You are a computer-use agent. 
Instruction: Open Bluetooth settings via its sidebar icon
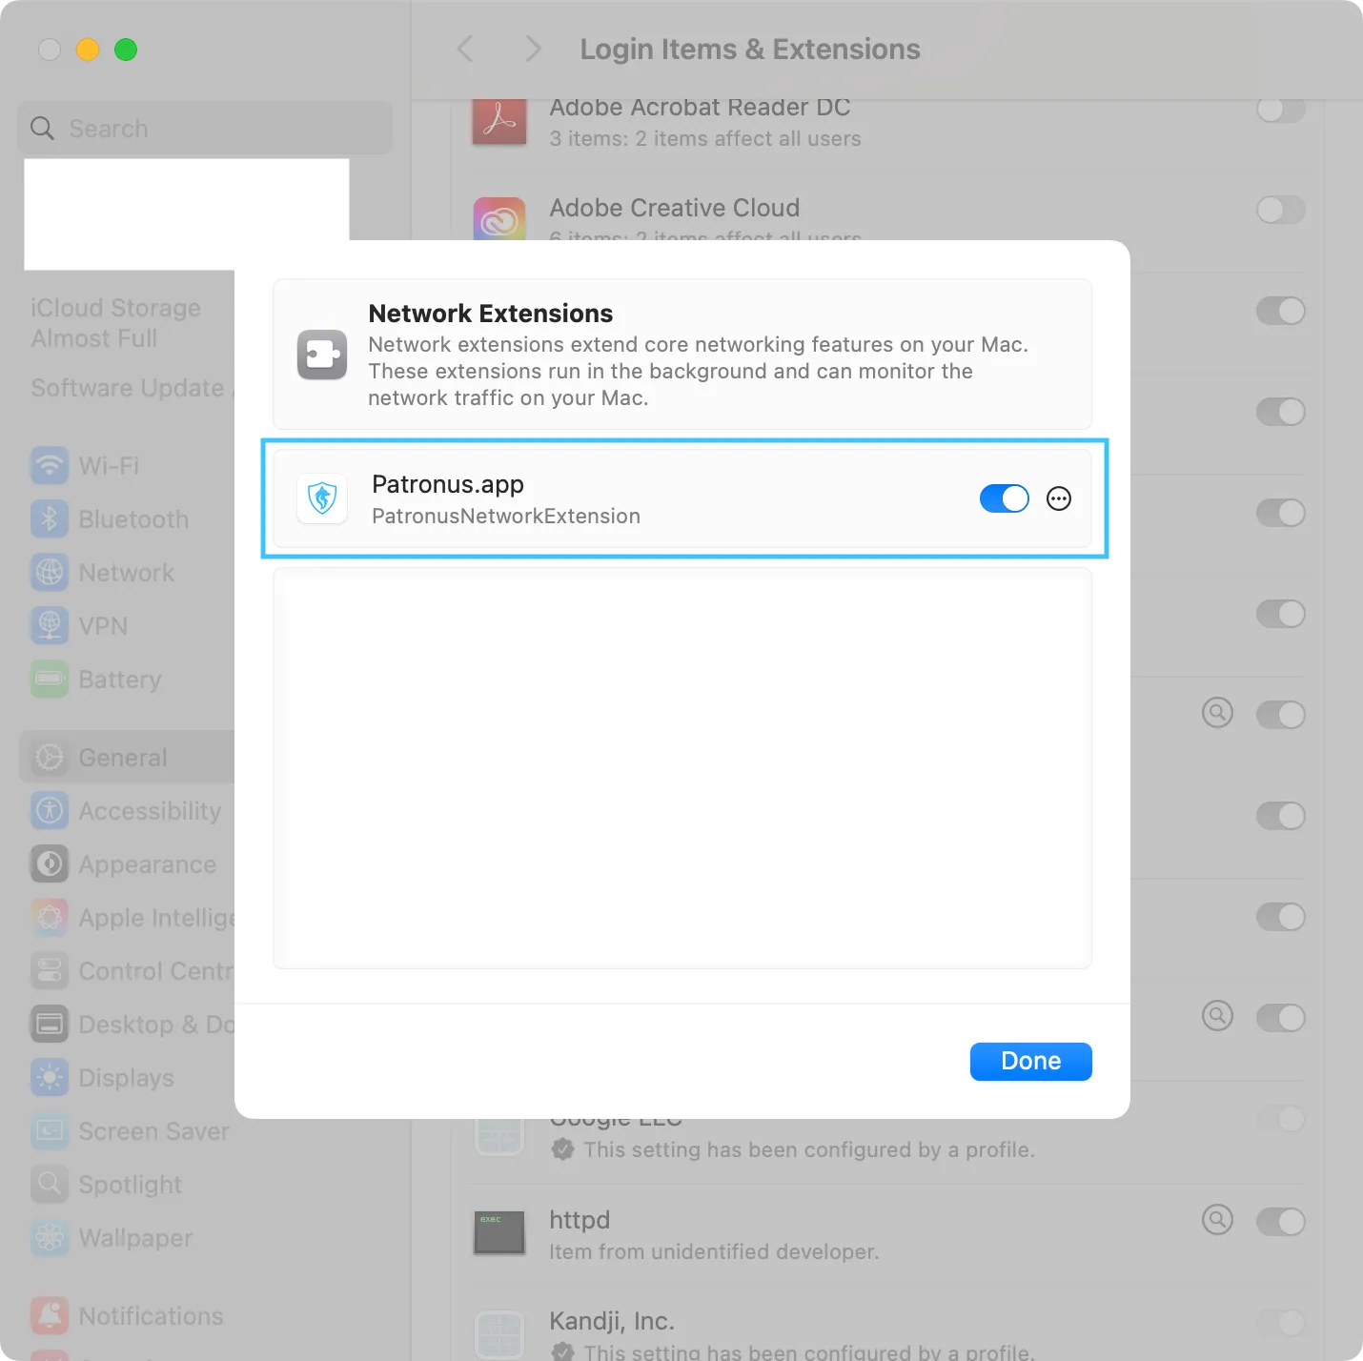pyautogui.click(x=50, y=519)
